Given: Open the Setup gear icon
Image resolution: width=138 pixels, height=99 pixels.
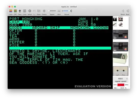Looking at the screenshot, I should pyautogui.click(x=30, y=11).
